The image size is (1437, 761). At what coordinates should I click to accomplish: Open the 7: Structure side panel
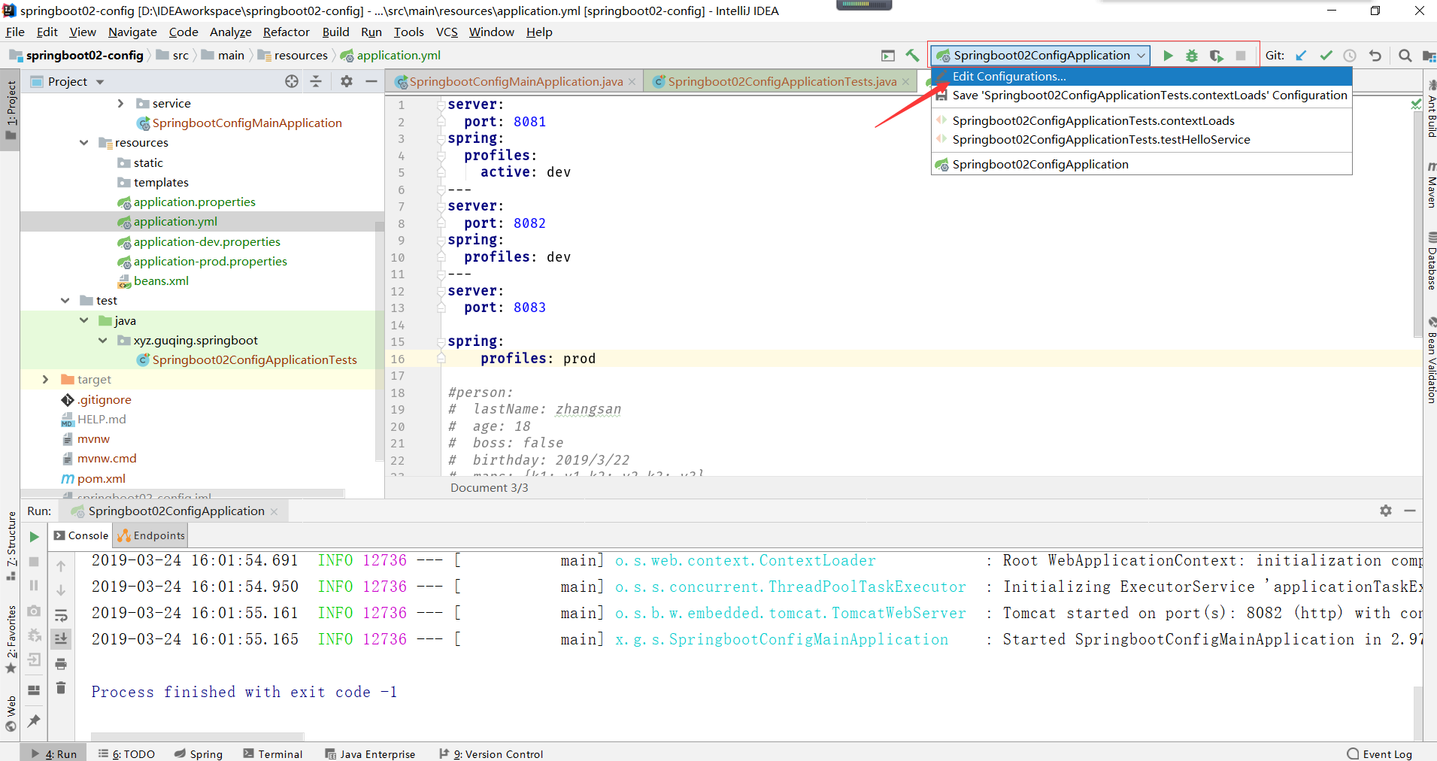11,546
